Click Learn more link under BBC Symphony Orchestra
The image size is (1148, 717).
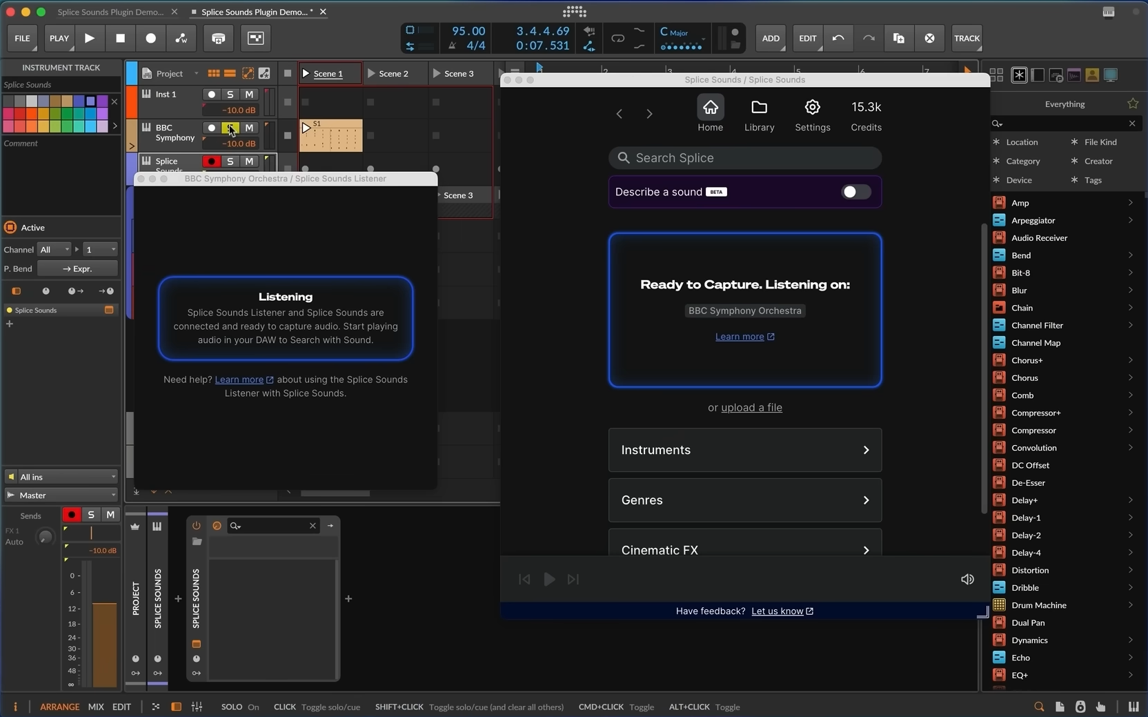(x=744, y=337)
